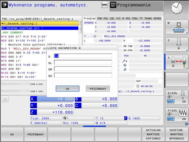Image resolution: width=189 pixels, height=142 pixels.
Task: Select program line N110 G01 G91 X+120
Action: tap(18, 77)
